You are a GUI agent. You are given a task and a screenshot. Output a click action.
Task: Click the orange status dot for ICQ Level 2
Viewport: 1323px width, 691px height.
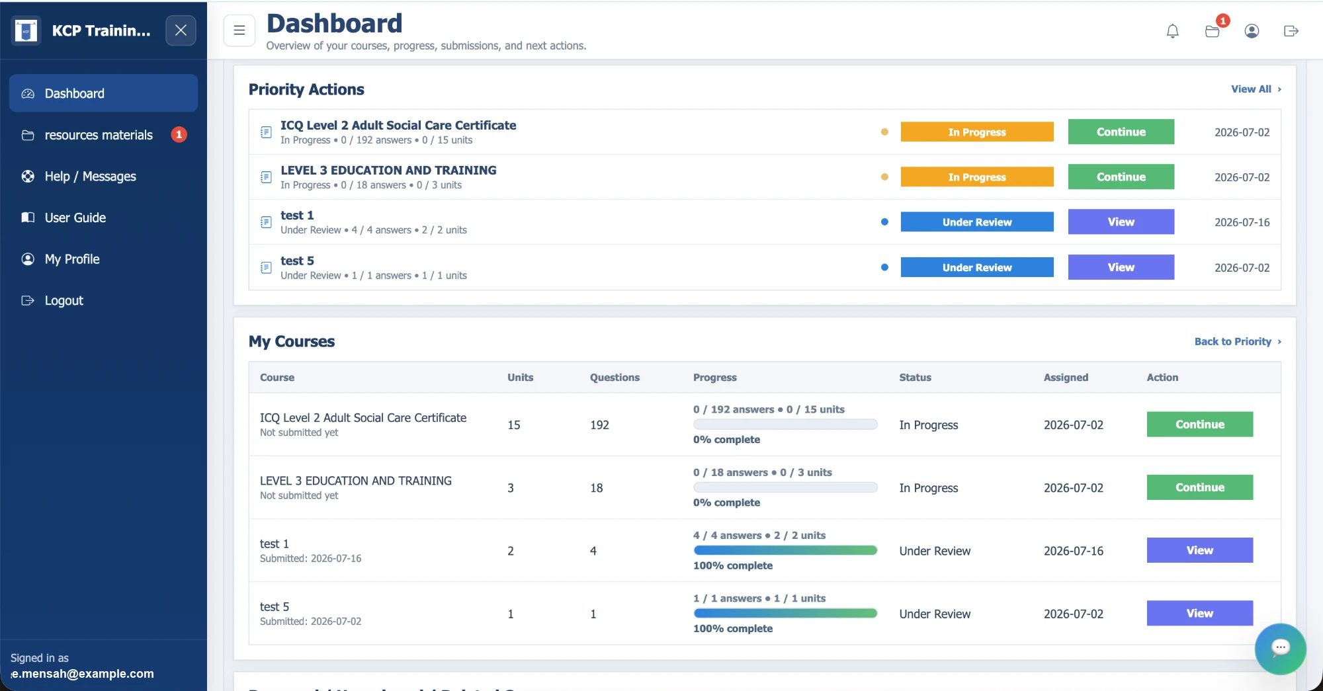pyautogui.click(x=884, y=132)
